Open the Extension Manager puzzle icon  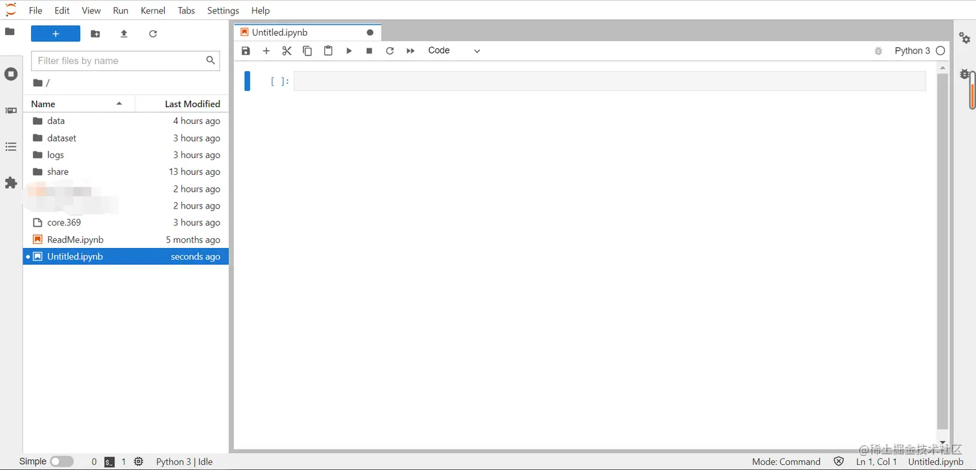click(x=11, y=183)
